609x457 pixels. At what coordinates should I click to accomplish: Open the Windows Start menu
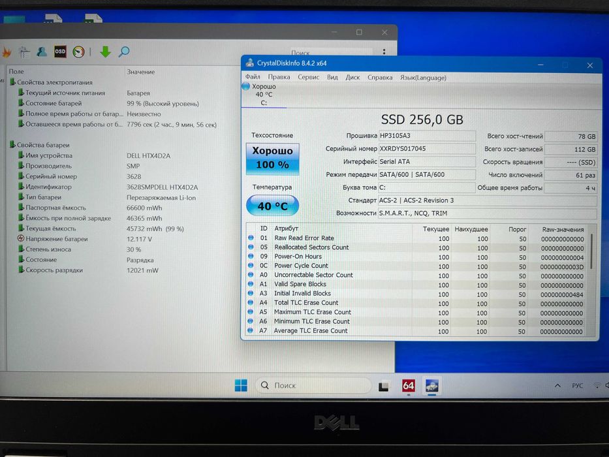pos(242,385)
